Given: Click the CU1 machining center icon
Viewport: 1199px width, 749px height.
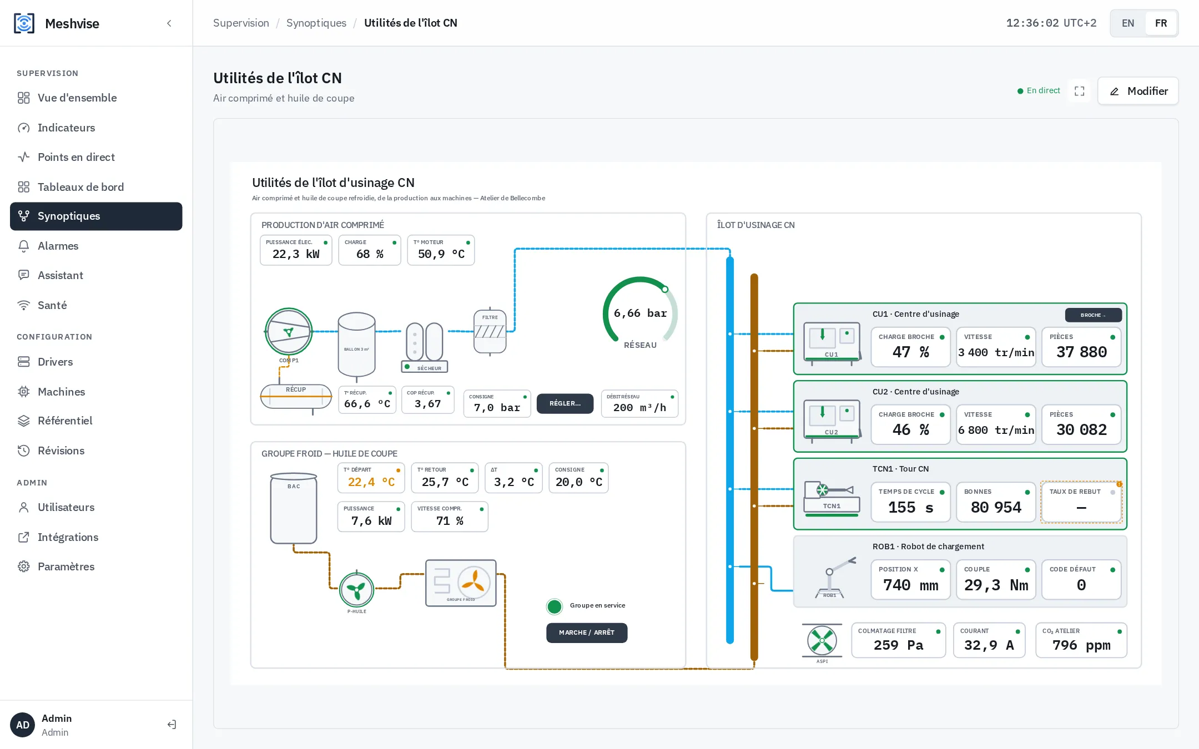Looking at the screenshot, I should click(x=832, y=344).
